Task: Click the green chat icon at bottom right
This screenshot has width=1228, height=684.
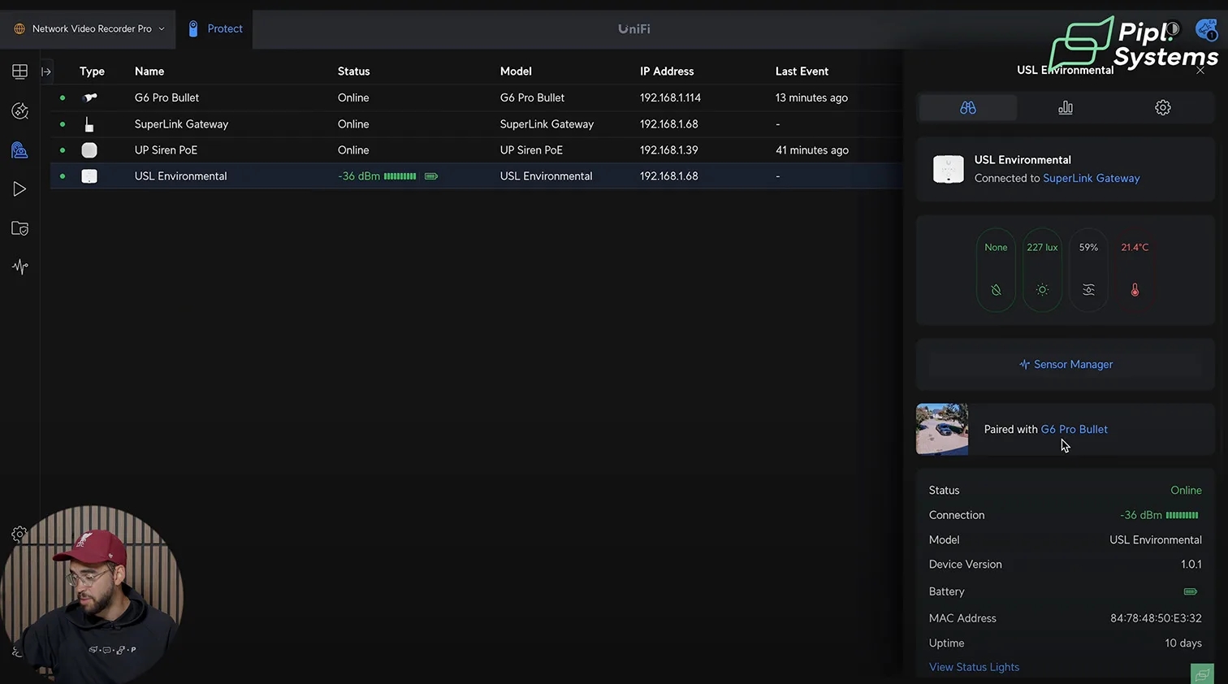Action: 1202,673
